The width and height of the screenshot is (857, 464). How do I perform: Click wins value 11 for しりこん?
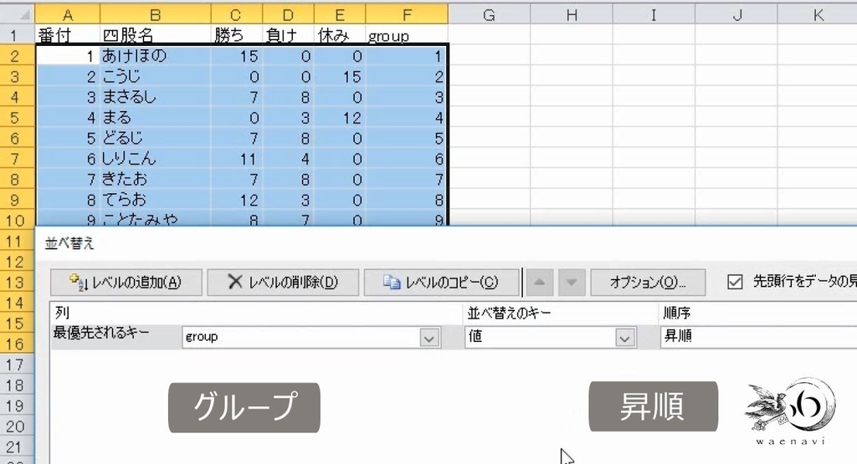tap(236, 159)
